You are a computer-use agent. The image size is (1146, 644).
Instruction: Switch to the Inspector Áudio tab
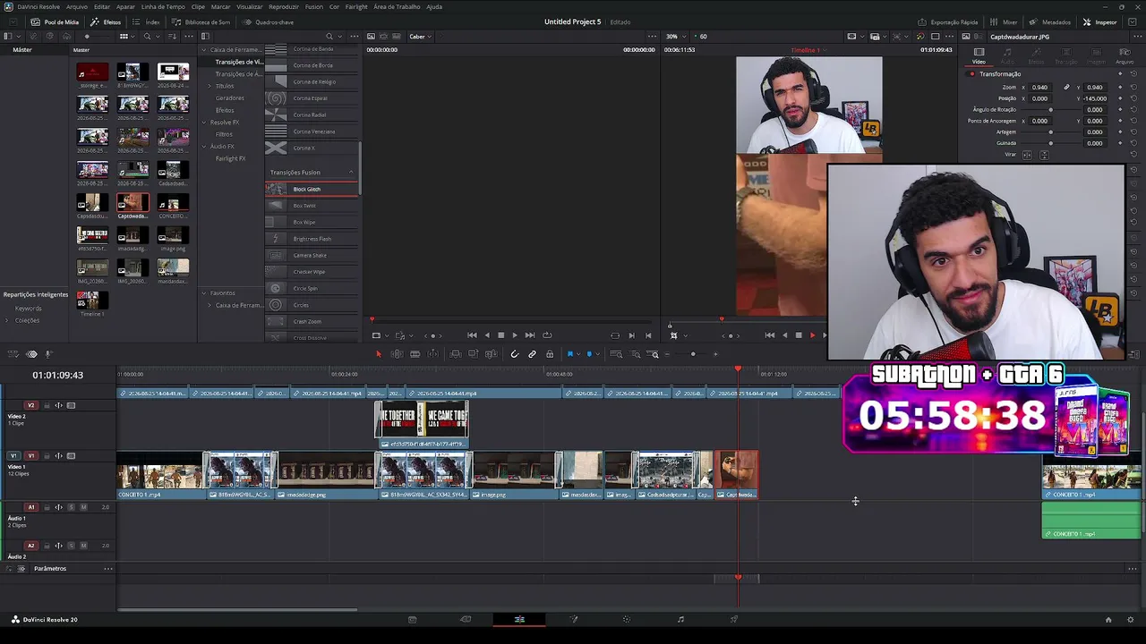1008,55
